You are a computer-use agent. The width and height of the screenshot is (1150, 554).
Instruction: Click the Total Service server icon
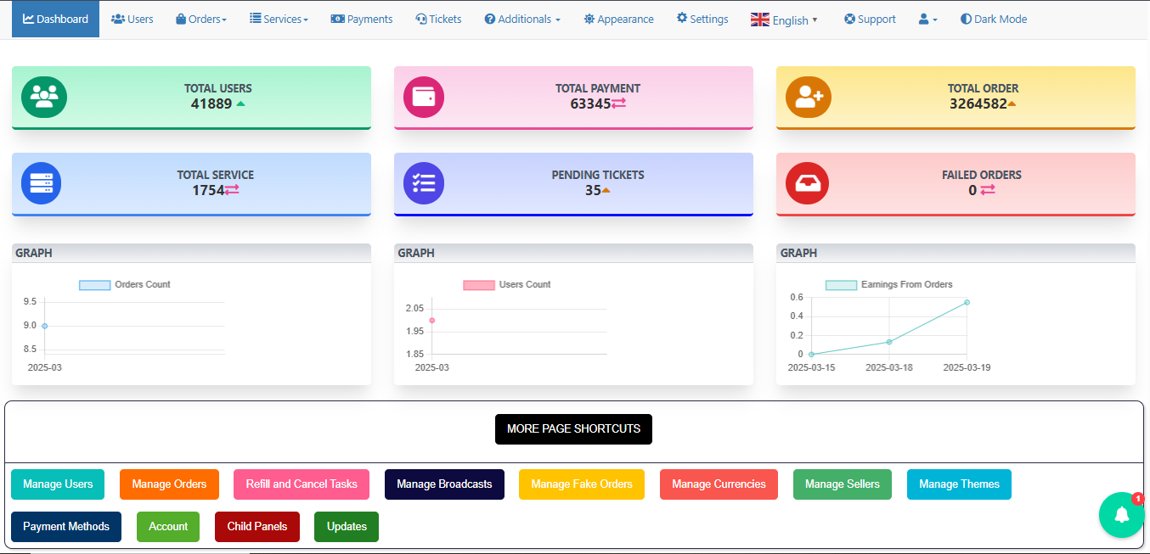tap(41, 183)
